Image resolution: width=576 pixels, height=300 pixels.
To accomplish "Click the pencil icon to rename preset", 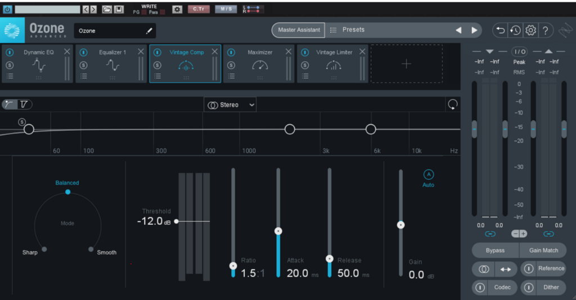I will click(149, 31).
